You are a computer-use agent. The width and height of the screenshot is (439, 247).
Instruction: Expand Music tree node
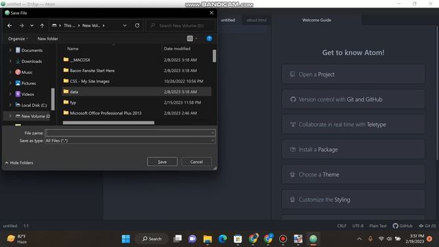(x=10, y=72)
